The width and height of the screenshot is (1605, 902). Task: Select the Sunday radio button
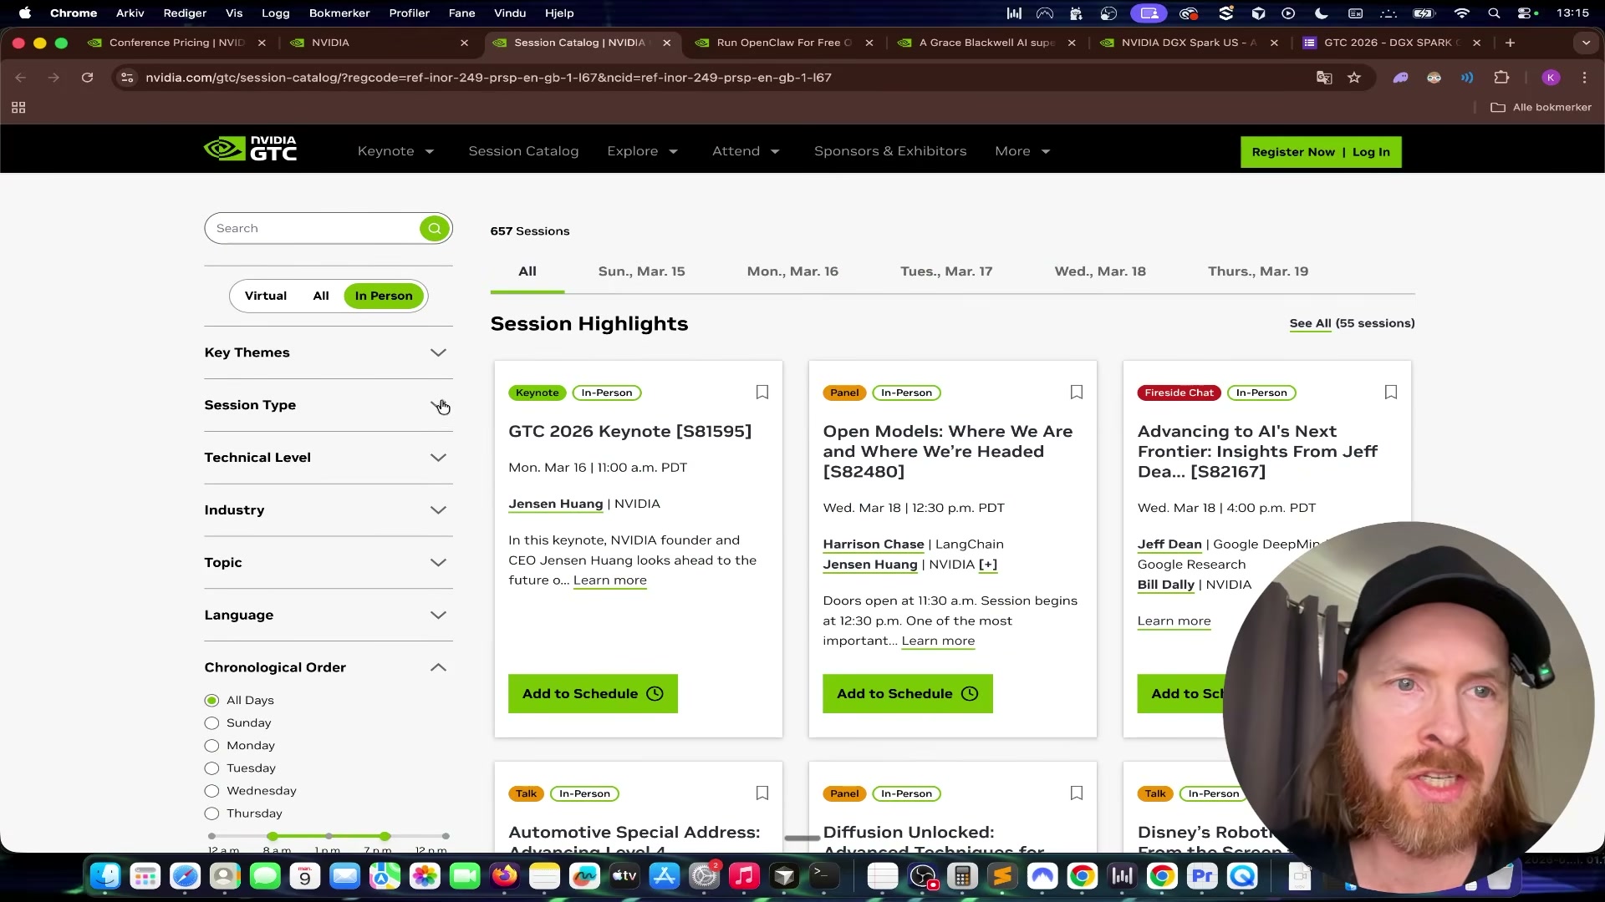pyautogui.click(x=211, y=723)
